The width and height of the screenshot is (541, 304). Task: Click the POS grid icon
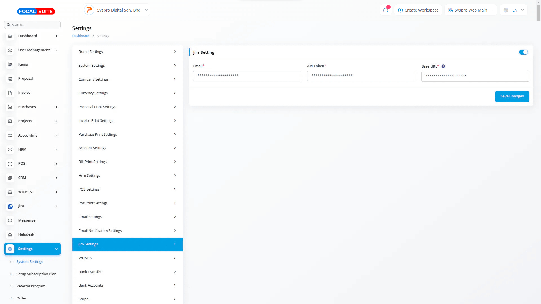(x=10, y=164)
